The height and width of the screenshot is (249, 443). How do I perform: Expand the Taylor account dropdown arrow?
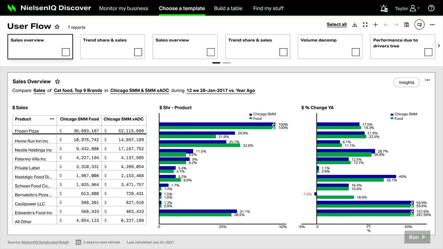[418, 9]
